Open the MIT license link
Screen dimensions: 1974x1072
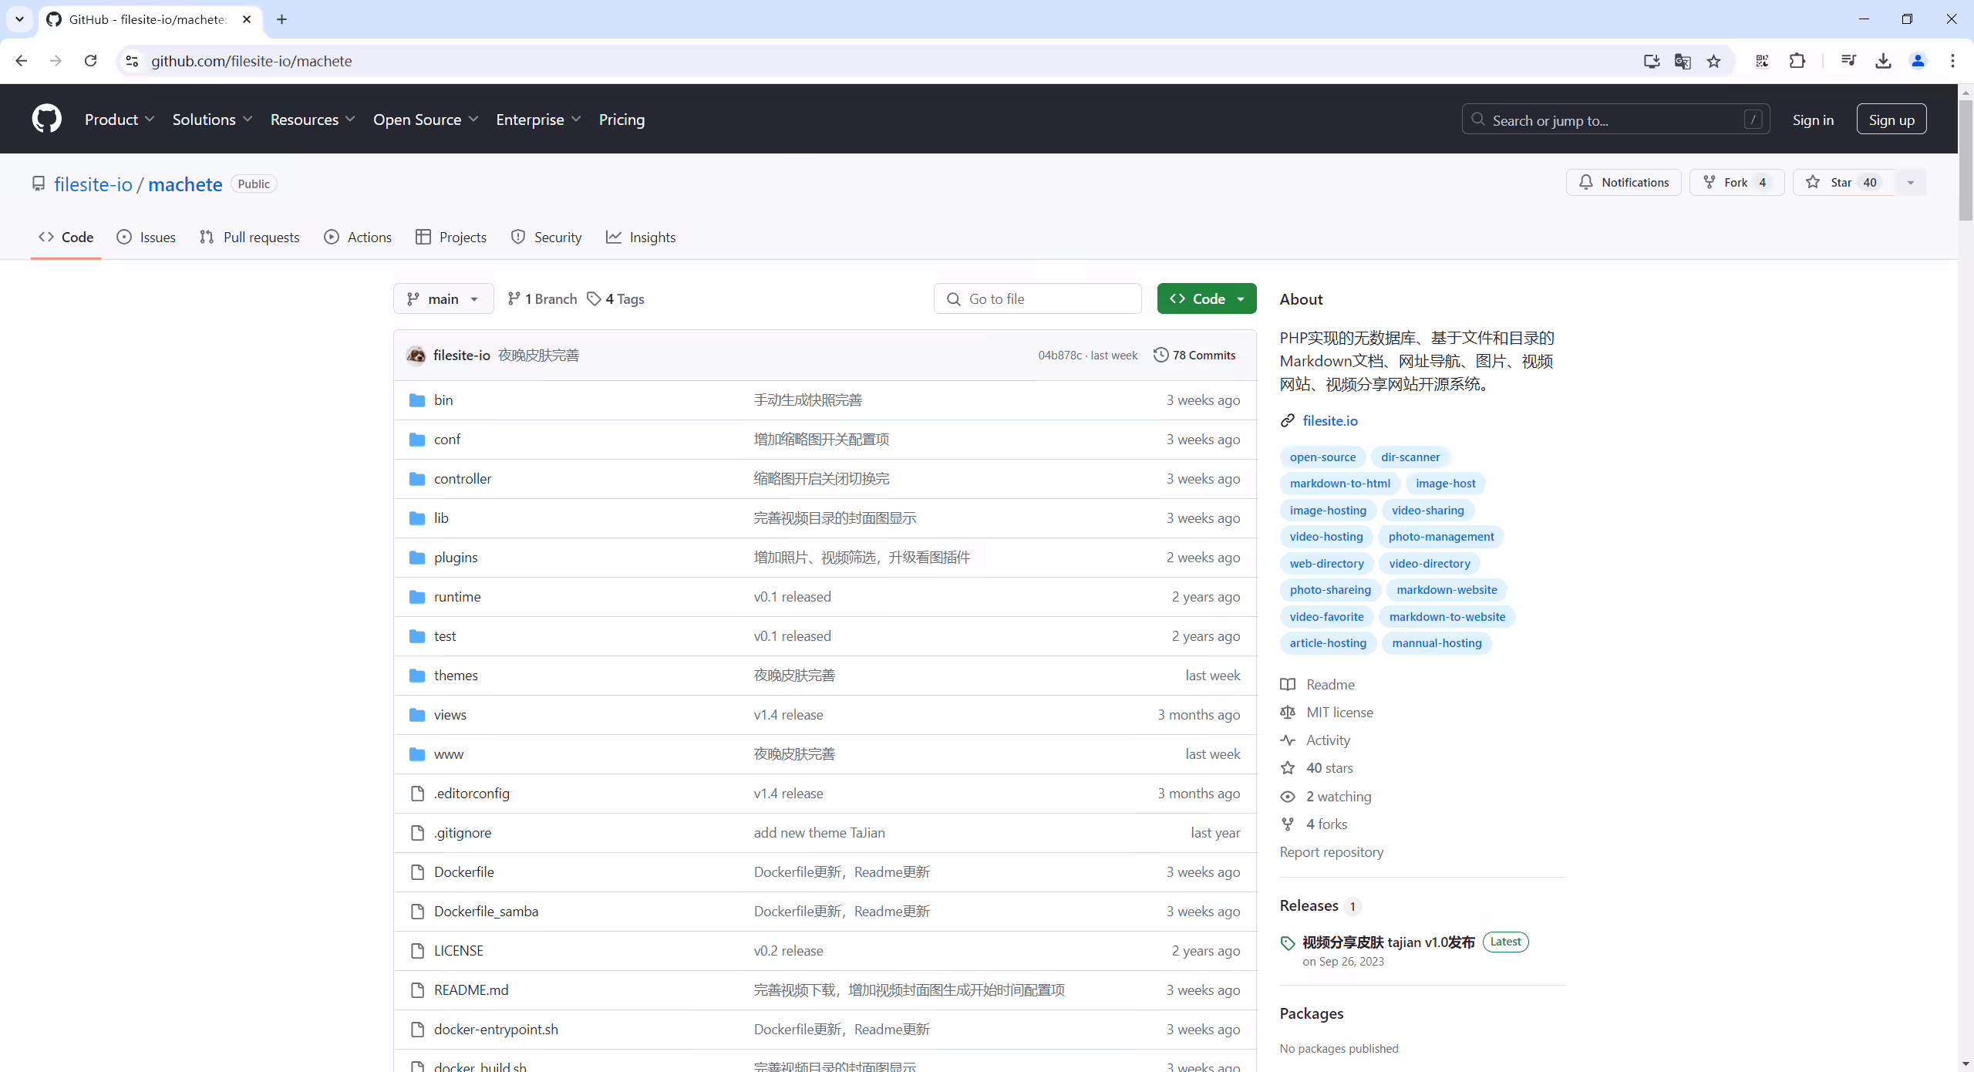tap(1340, 712)
